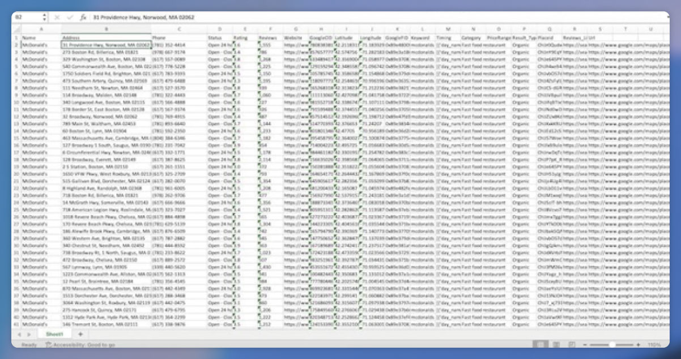Image resolution: width=681 pixels, height=359 pixels.
Task: Click the Insert Function fx icon
Action: click(x=83, y=18)
